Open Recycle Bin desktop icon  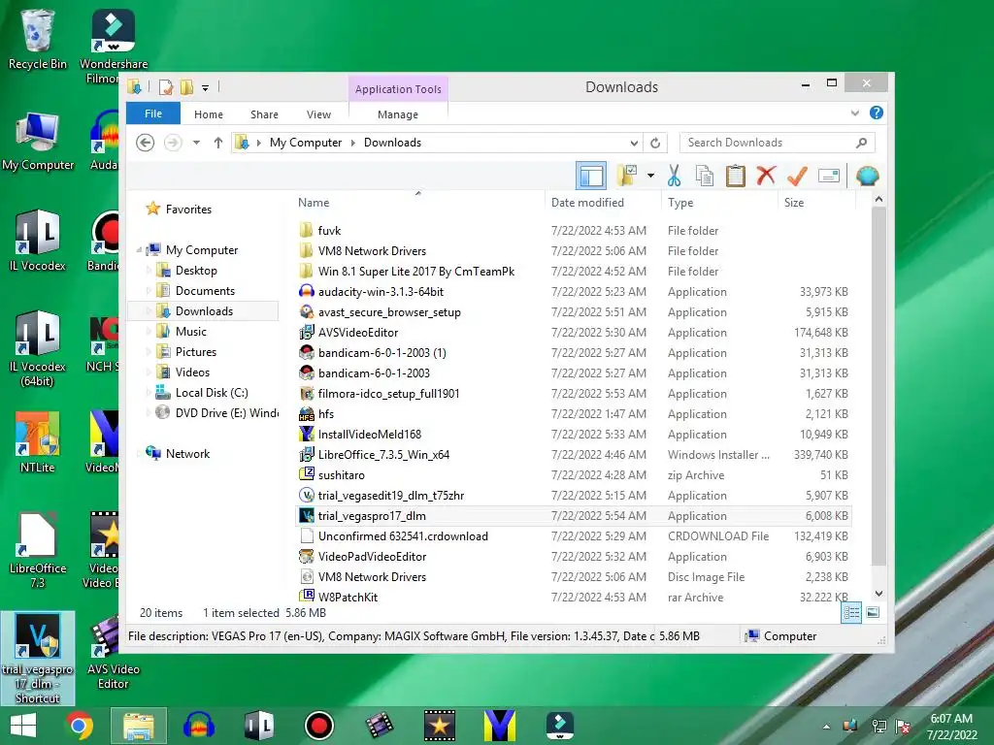(38, 39)
